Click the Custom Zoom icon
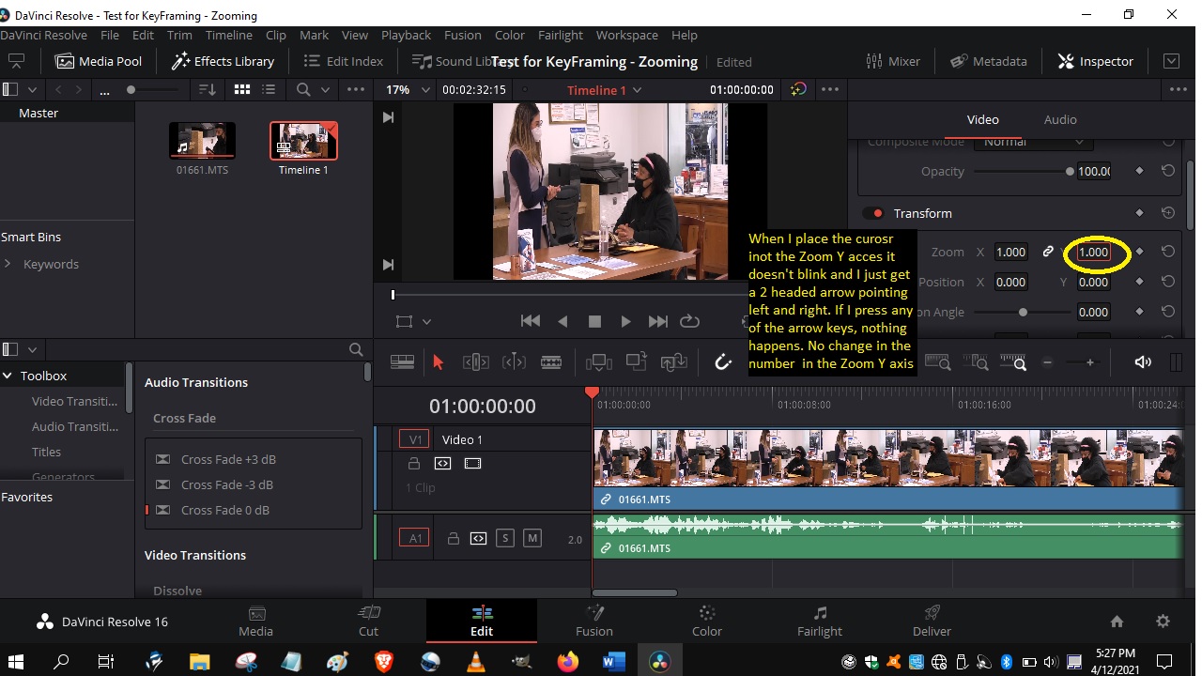 pyautogui.click(x=1013, y=362)
